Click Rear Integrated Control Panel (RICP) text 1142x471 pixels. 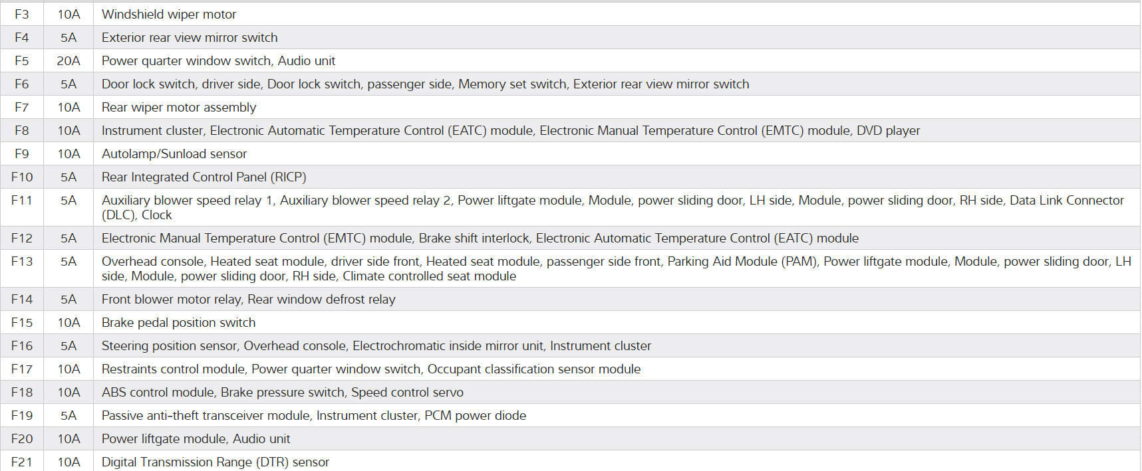[x=204, y=177]
